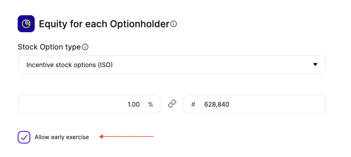Show info tooltip next to Stock Option type

point(85,47)
